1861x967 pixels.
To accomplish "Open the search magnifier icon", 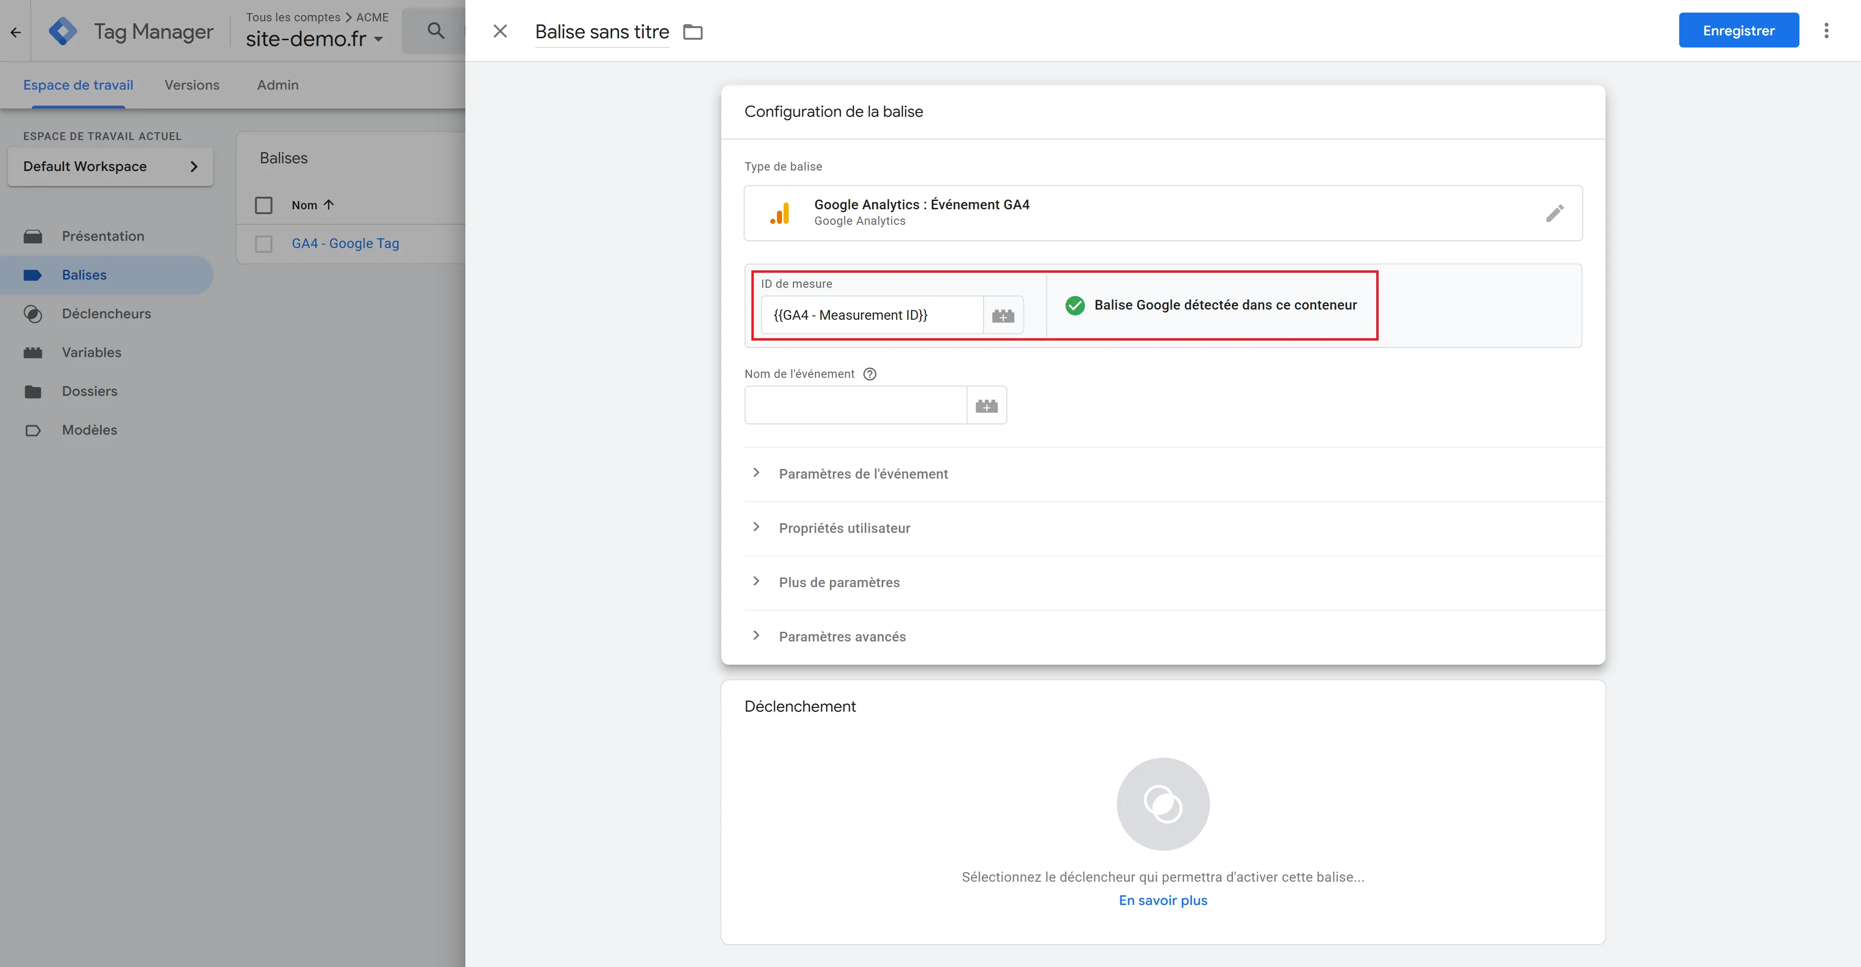I will pos(436,31).
